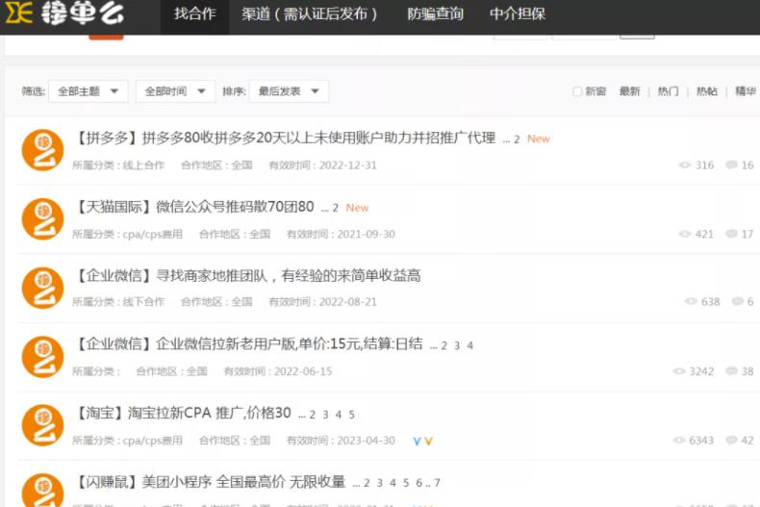Click the comment bubble icon showing 17
The image size is (760, 507).
tap(732, 234)
